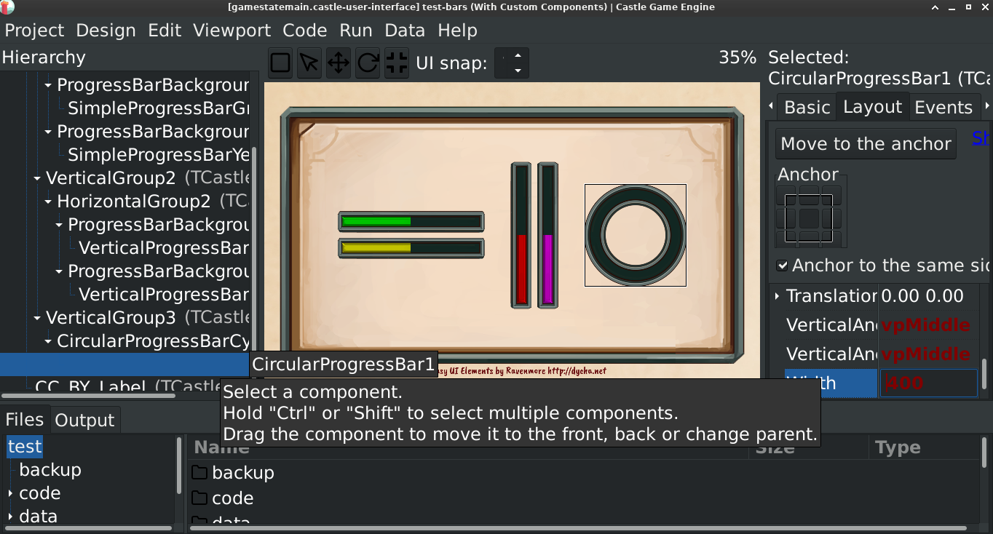Screen dimensions: 993x534
Task: Expand data folder in Files tree
Action: coord(10,517)
